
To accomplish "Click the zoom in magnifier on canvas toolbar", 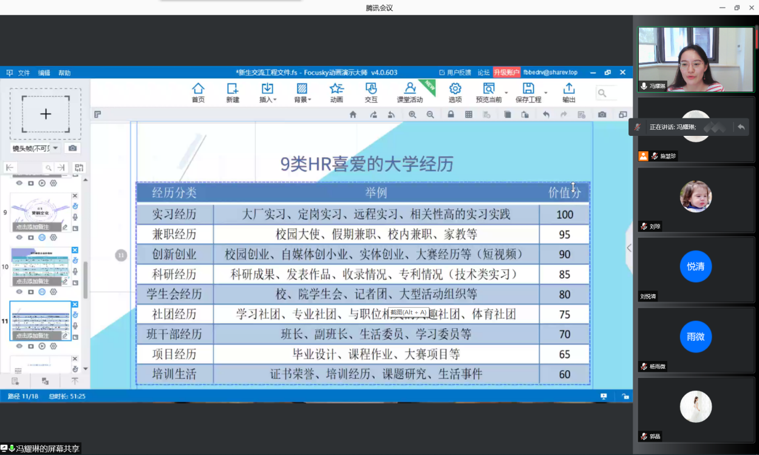I will (x=412, y=115).
